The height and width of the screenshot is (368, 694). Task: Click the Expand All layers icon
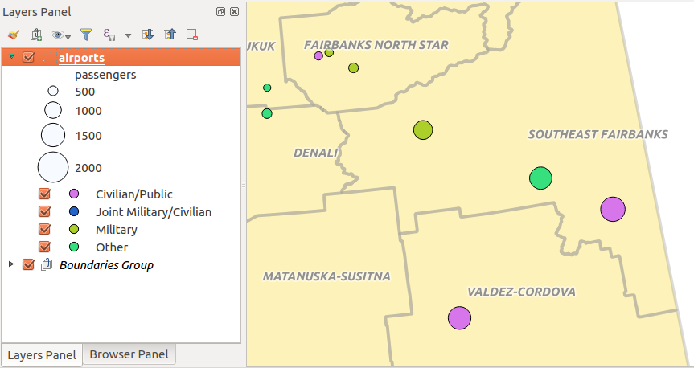pos(147,35)
